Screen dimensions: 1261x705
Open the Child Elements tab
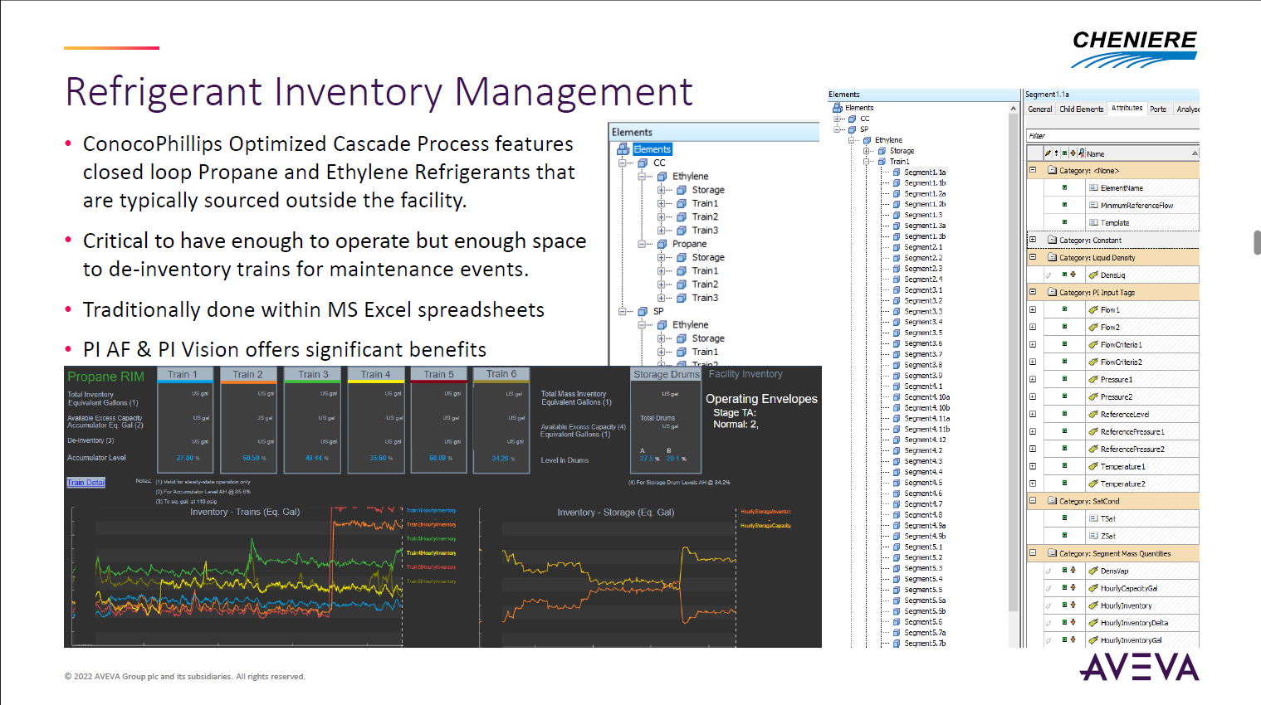pos(1082,109)
